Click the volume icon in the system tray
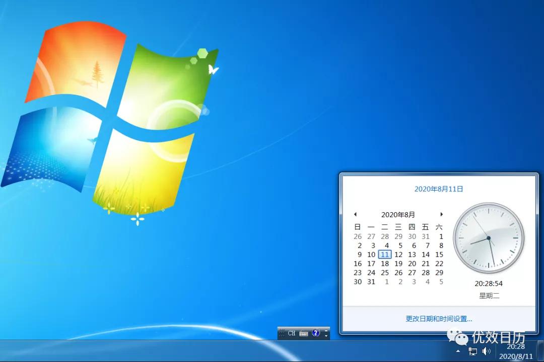 pyautogui.click(x=486, y=351)
